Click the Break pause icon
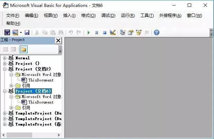Viewport: 214px width, 139px height. pyautogui.click(x=96, y=33)
